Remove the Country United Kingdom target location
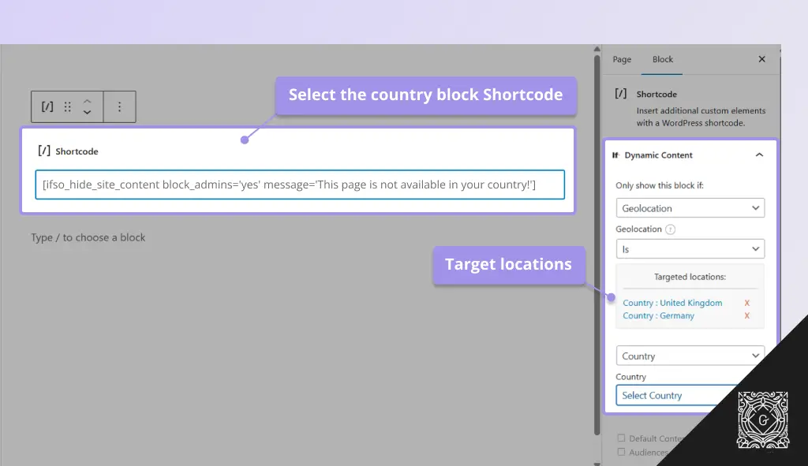The image size is (808, 466). 746,302
